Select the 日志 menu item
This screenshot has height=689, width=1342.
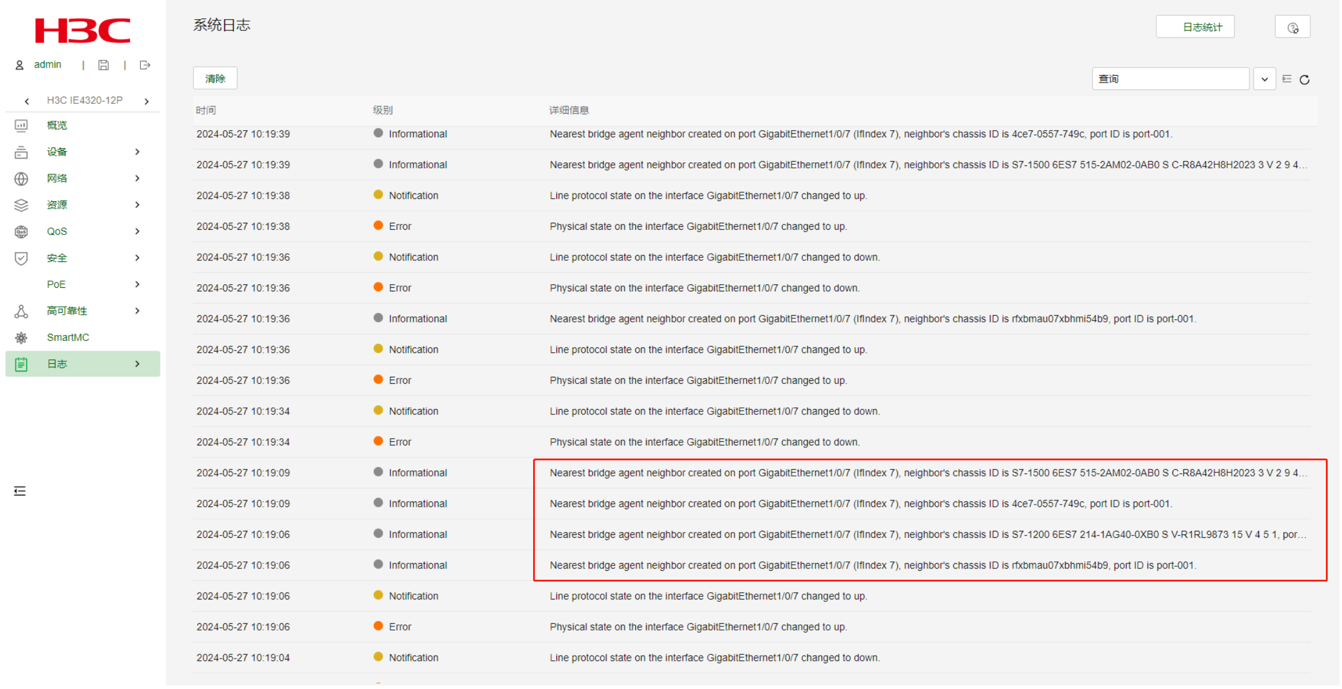click(57, 364)
